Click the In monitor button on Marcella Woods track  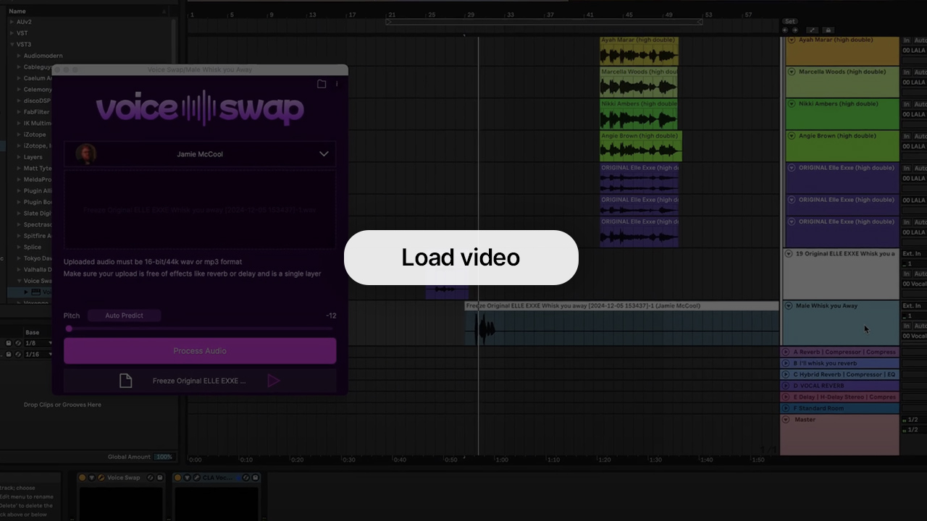pos(906,72)
